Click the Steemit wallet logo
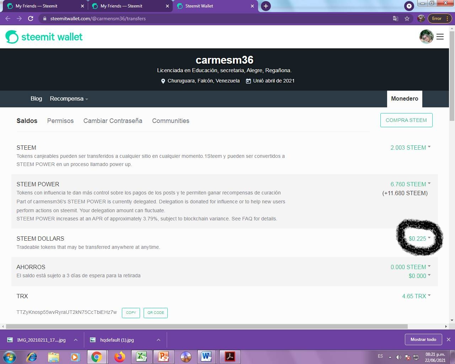 tap(44, 37)
